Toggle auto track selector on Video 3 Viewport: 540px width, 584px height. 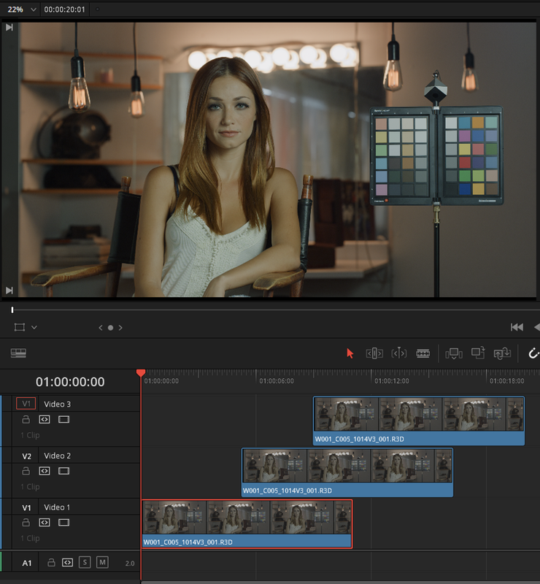(x=45, y=419)
